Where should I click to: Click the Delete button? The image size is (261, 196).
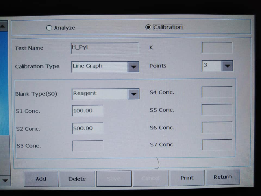(x=77, y=179)
